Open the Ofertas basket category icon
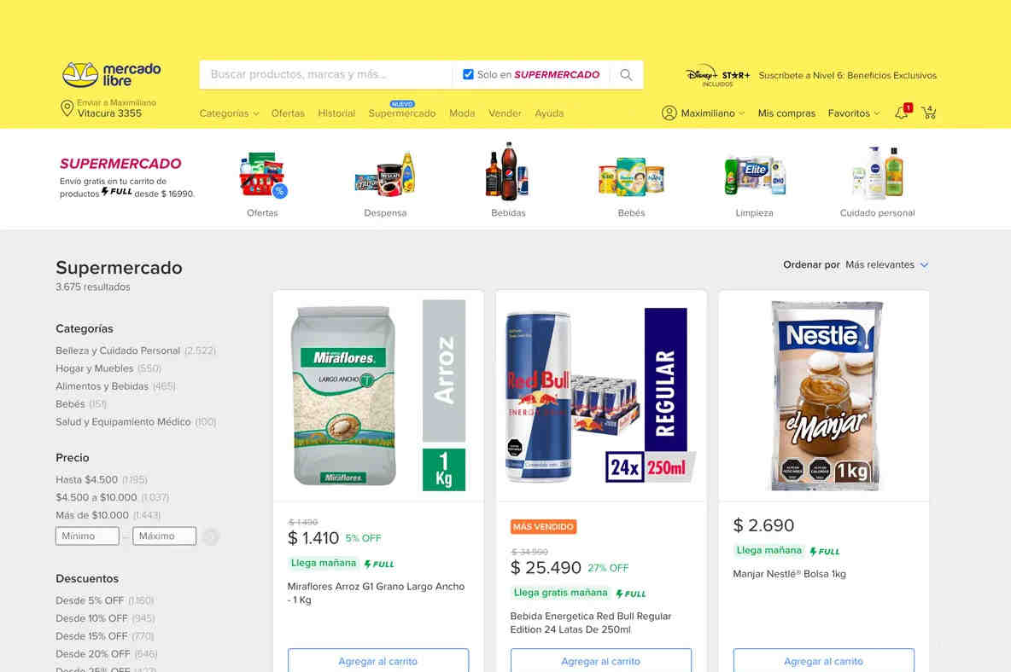This screenshot has width=1011, height=672. (262, 175)
